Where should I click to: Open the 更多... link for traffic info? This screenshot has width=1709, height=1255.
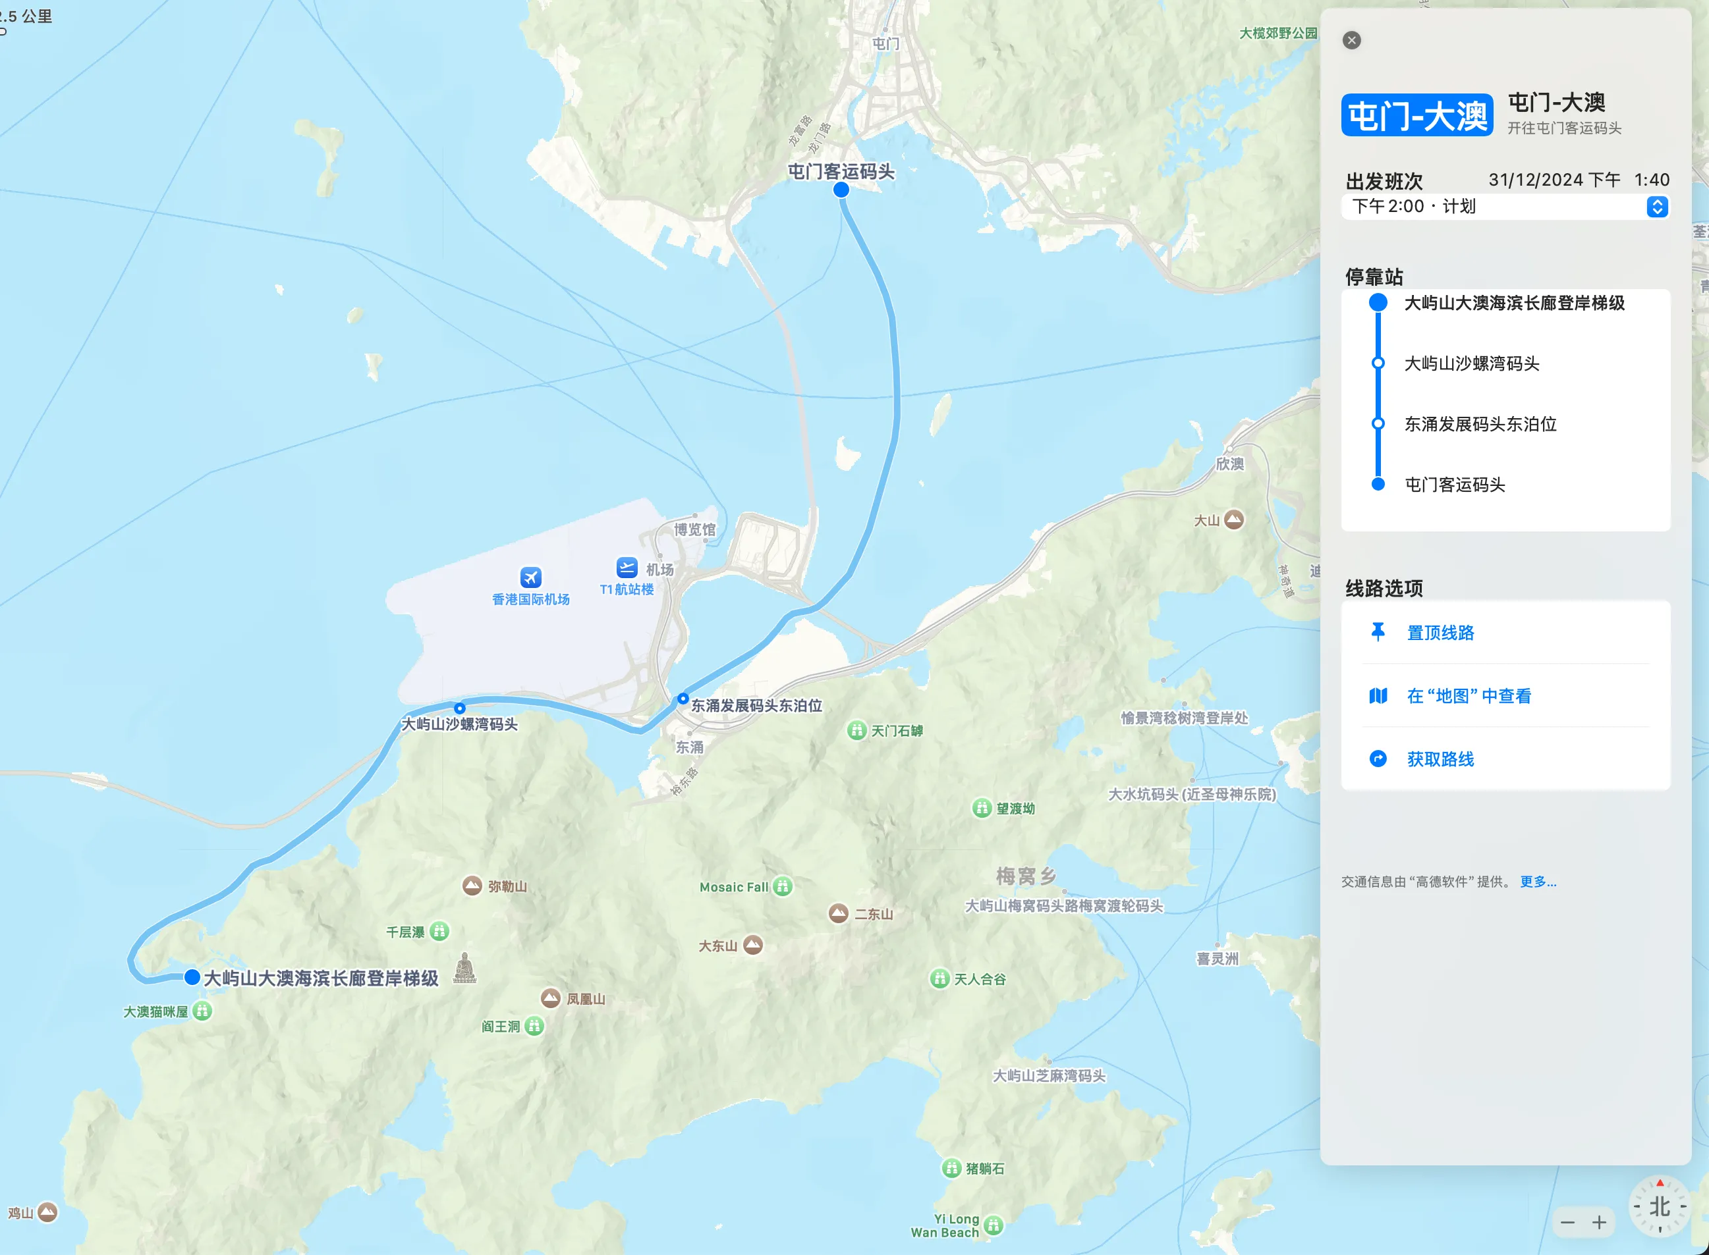tap(1537, 881)
